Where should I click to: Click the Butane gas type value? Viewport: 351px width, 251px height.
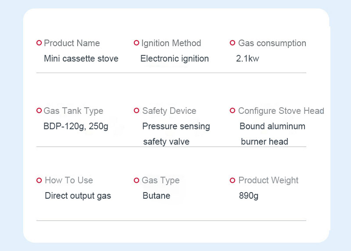click(x=157, y=196)
